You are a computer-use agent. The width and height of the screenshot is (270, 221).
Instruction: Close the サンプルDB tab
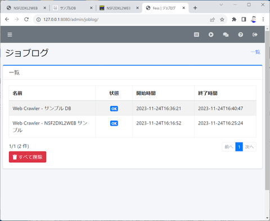coord(91,8)
